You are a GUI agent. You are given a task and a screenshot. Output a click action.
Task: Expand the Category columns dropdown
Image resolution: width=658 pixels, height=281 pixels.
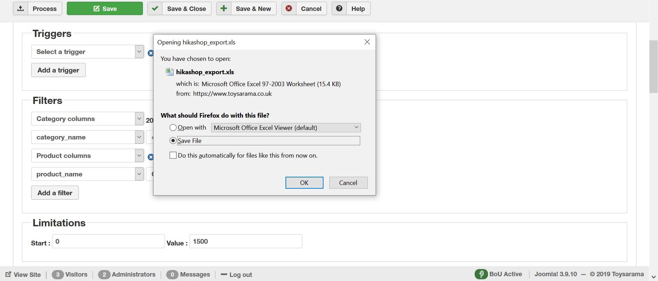(x=88, y=119)
